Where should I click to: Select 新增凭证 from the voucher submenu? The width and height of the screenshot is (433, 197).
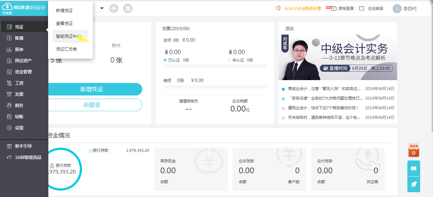tap(64, 11)
